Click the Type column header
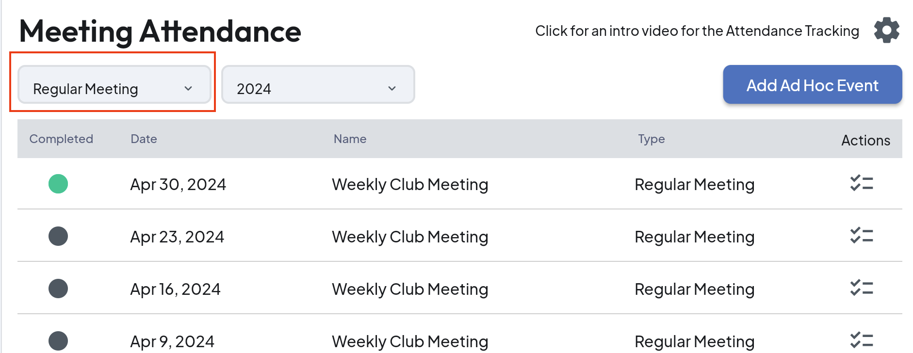 pos(651,139)
